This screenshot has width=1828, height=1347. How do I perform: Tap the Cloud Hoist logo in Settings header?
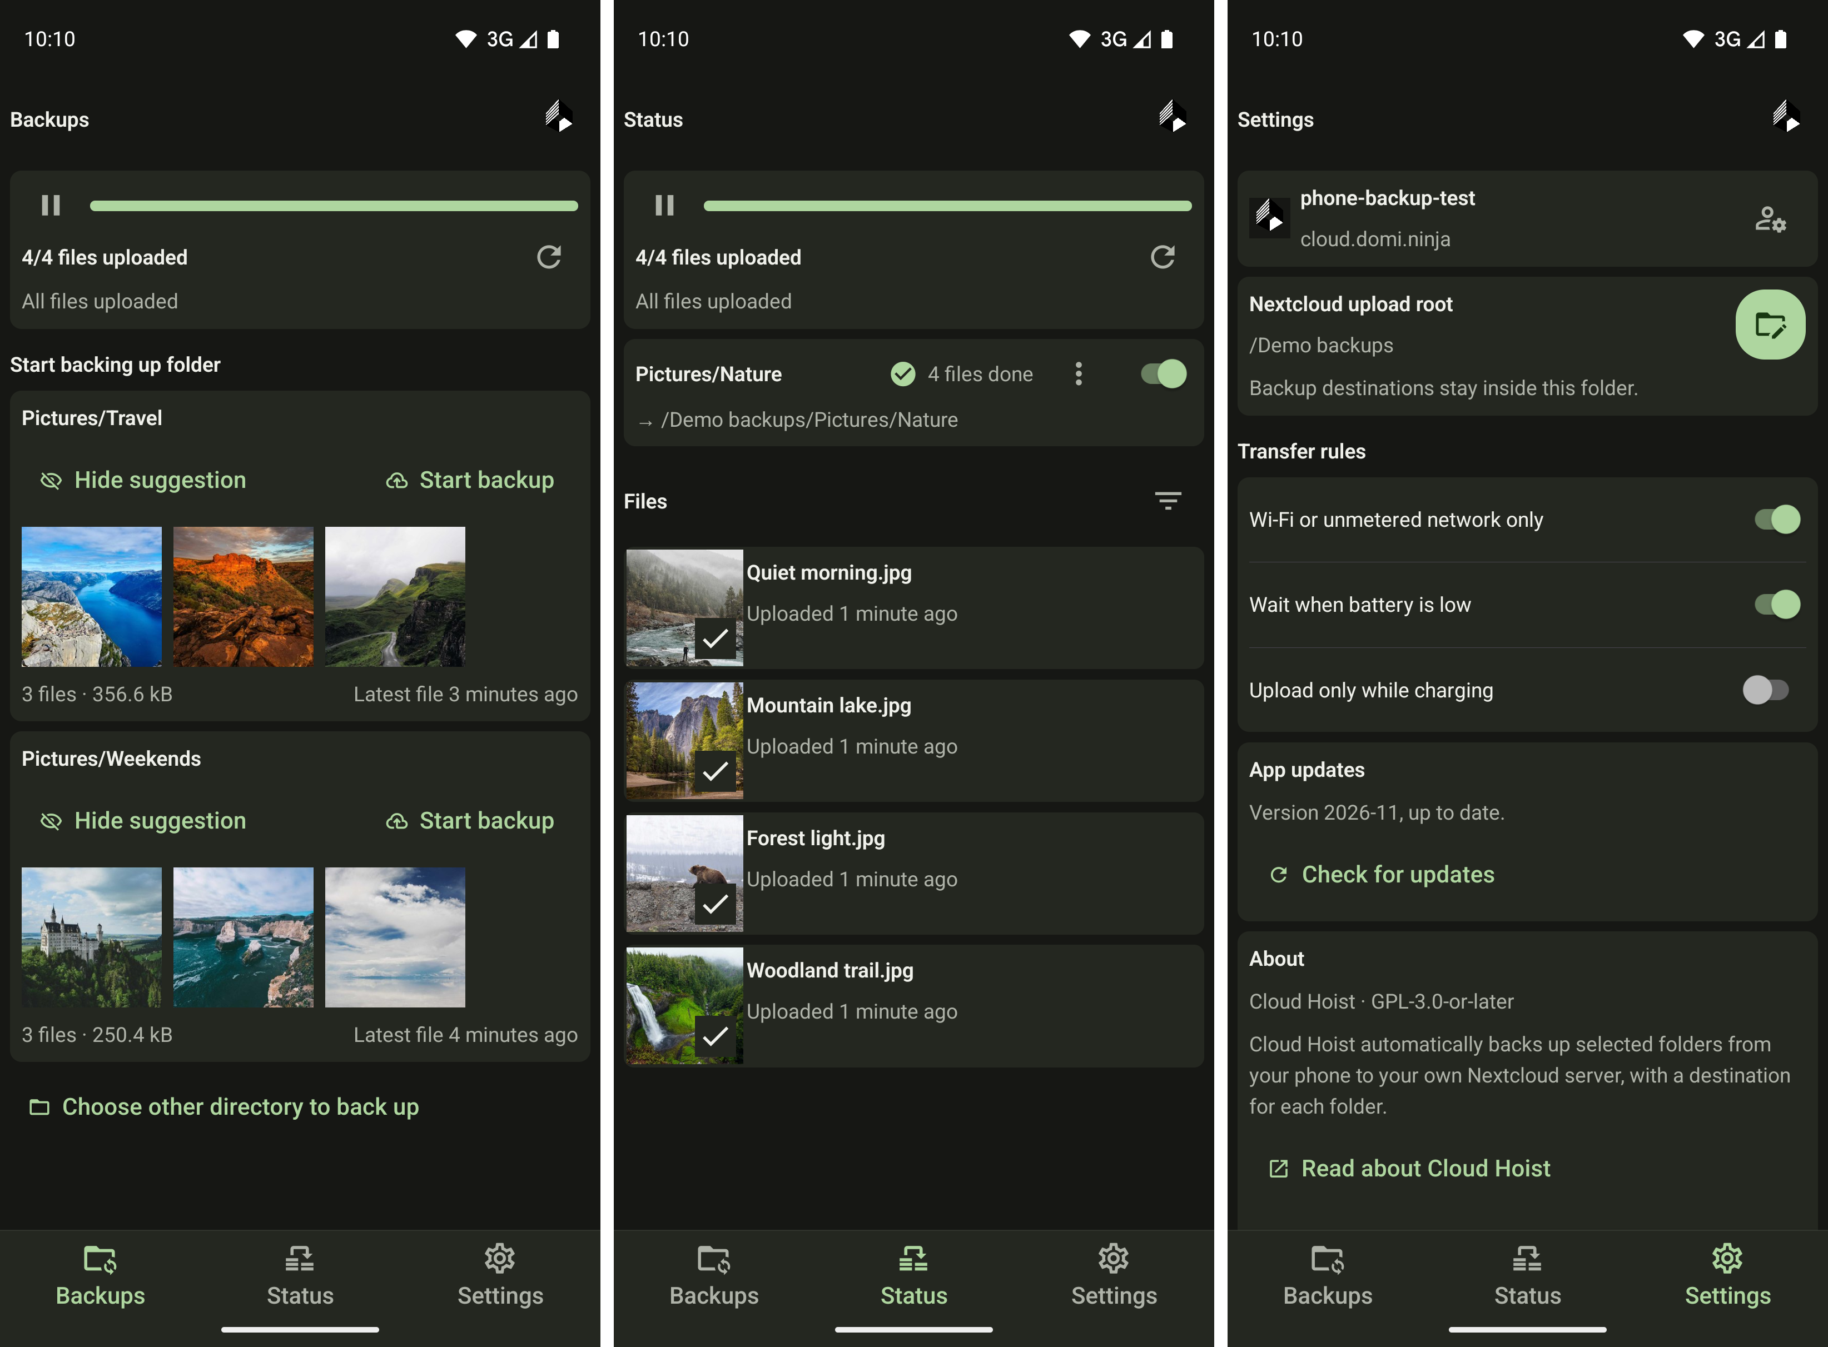[1786, 117]
